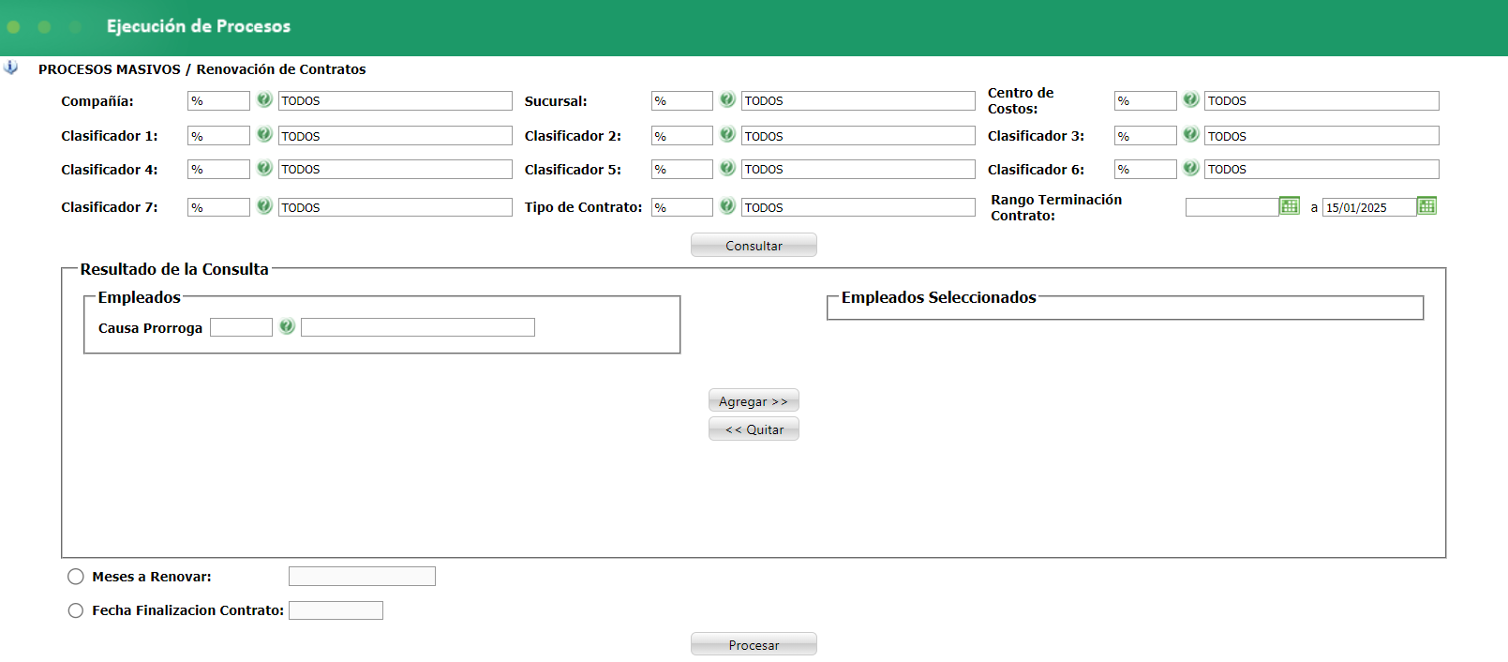This screenshot has height=662, width=1508.
Task: Focus the Clasificador 7 code field
Action: pyautogui.click(x=218, y=207)
